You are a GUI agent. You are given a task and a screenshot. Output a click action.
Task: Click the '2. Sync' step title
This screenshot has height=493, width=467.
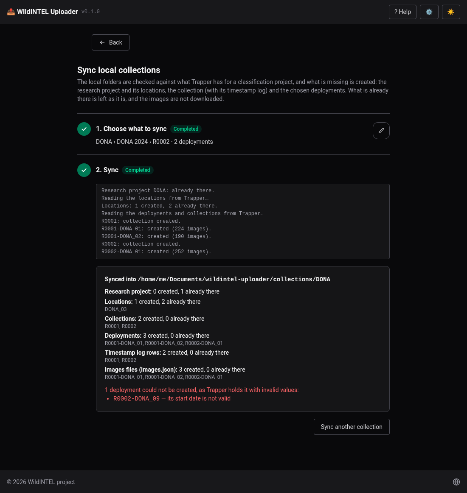[x=107, y=170]
